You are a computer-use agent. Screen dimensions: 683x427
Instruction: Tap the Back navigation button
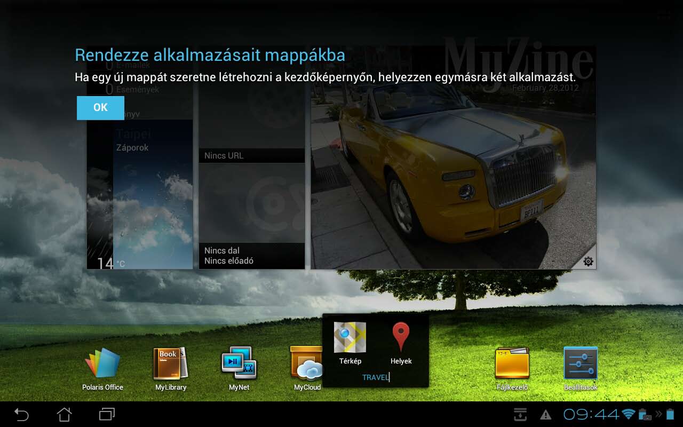(21, 414)
